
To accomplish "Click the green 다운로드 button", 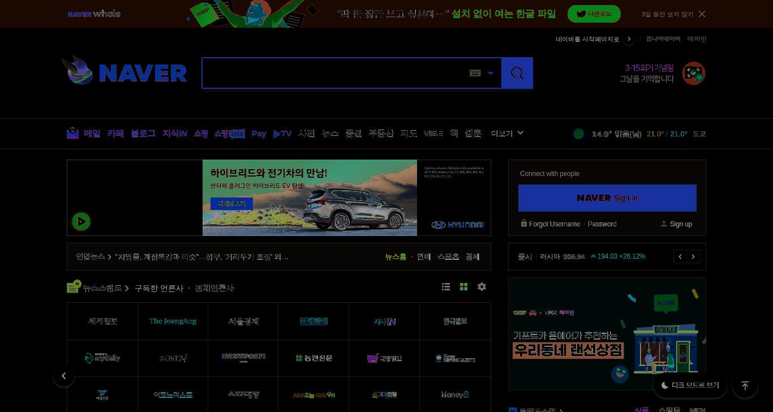I will [x=594, y=14].
